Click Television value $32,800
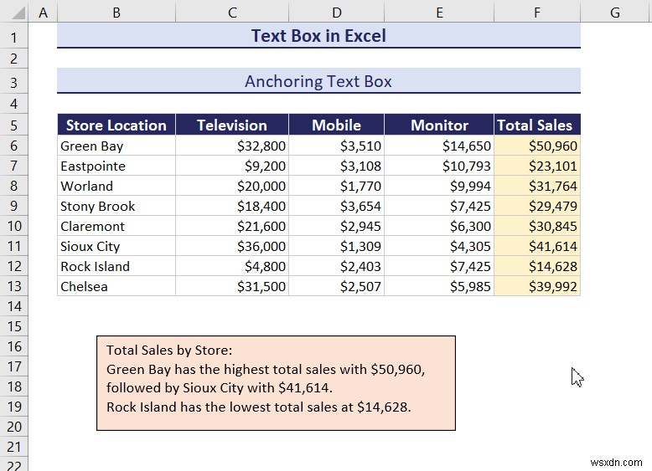This screenshot has width=652, height=471. pos(232,146)
